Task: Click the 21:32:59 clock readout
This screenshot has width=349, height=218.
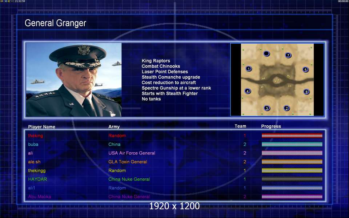Action: tap(20, 1)
